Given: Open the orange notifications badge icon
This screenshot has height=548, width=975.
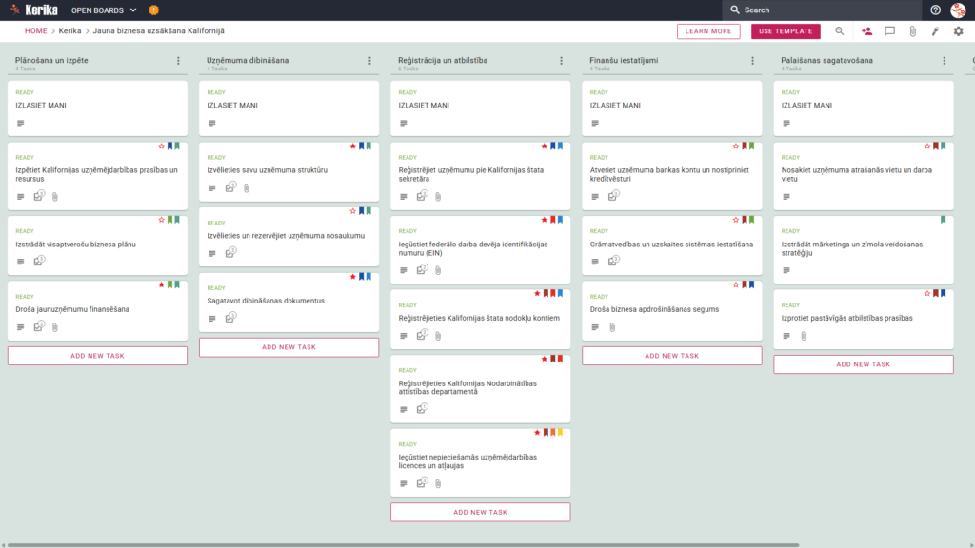Looking at the screenshot, I should pyautogui.click(x=153, y=10).
